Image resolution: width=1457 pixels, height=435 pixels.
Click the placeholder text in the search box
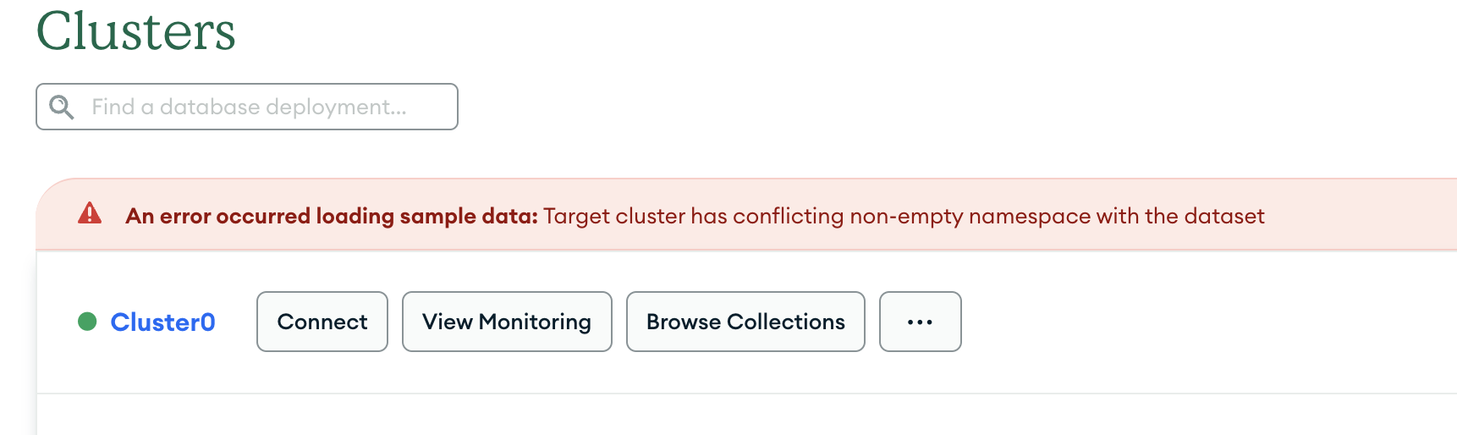(249, 107)
